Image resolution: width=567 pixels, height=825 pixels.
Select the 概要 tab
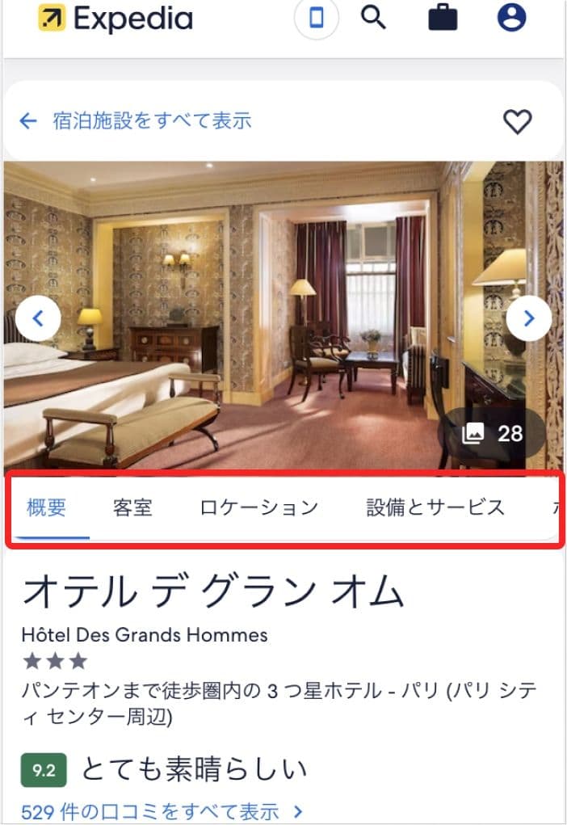point(46,507)
